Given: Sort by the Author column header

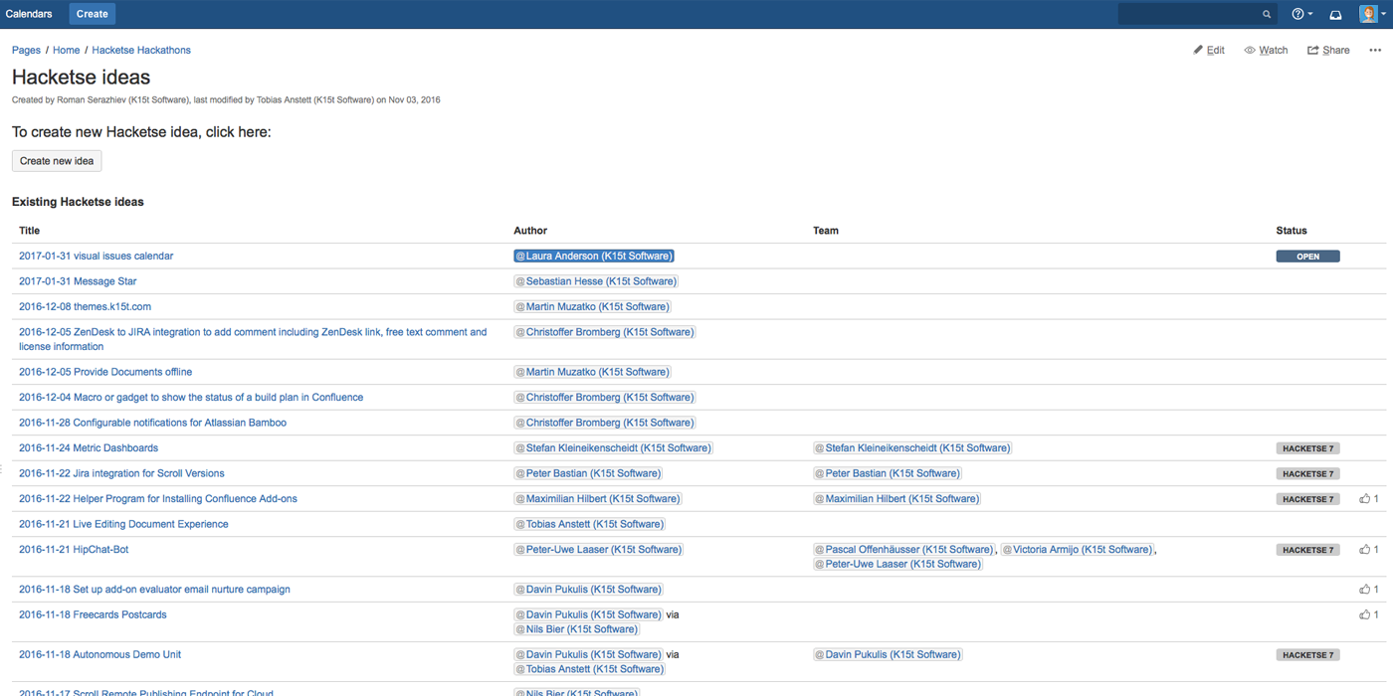Looking at the screenshot, I should click(530, 231).
